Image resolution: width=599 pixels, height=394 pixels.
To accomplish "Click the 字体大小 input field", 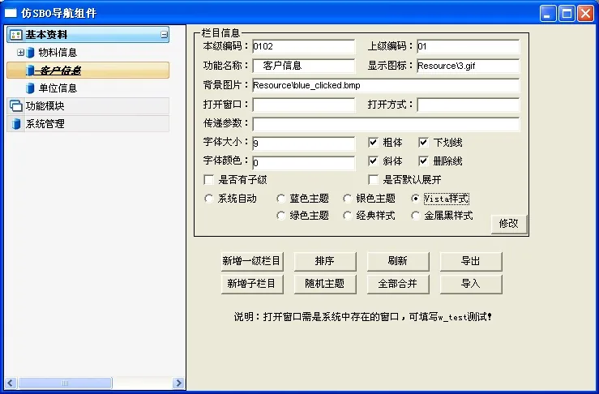I will (x=304, y=143).
